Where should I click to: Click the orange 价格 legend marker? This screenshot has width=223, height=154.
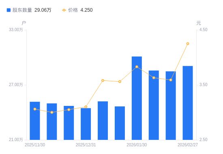click(64, 10)
